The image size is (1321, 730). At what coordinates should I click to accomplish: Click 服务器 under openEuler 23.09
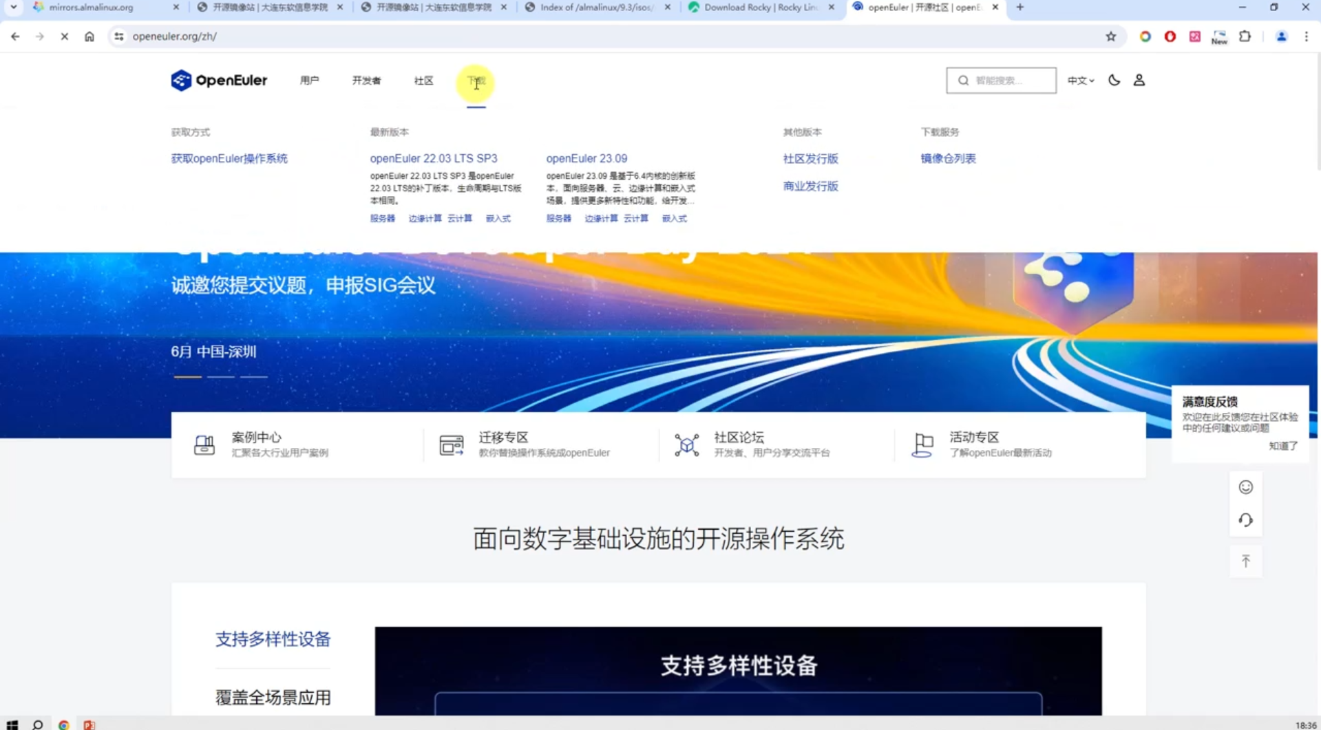pos(559,218)
